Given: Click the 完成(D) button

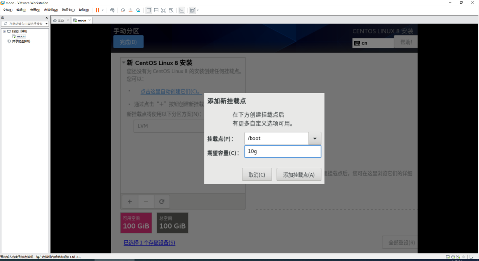Looking at the screenshot, I should (x=129, y=42).
